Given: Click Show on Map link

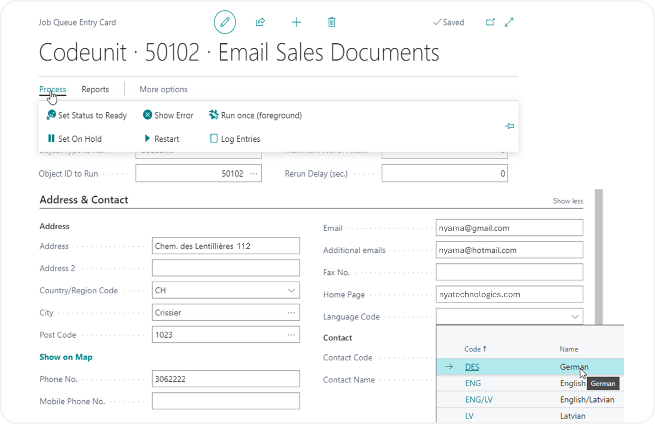Looking at the screenshot, I should point(66,357).
